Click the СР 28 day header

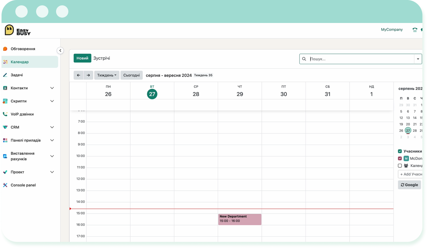196,91
